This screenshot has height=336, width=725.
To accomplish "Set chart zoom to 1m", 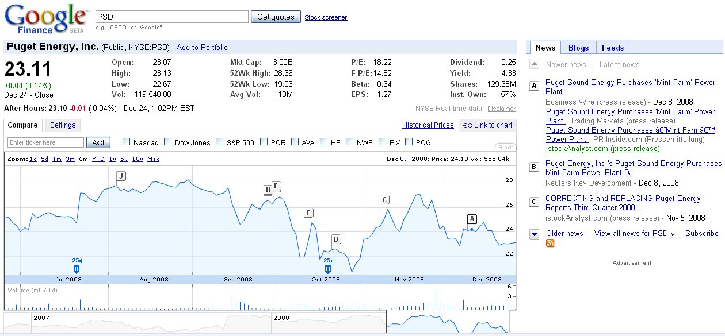I will (57, 159).
